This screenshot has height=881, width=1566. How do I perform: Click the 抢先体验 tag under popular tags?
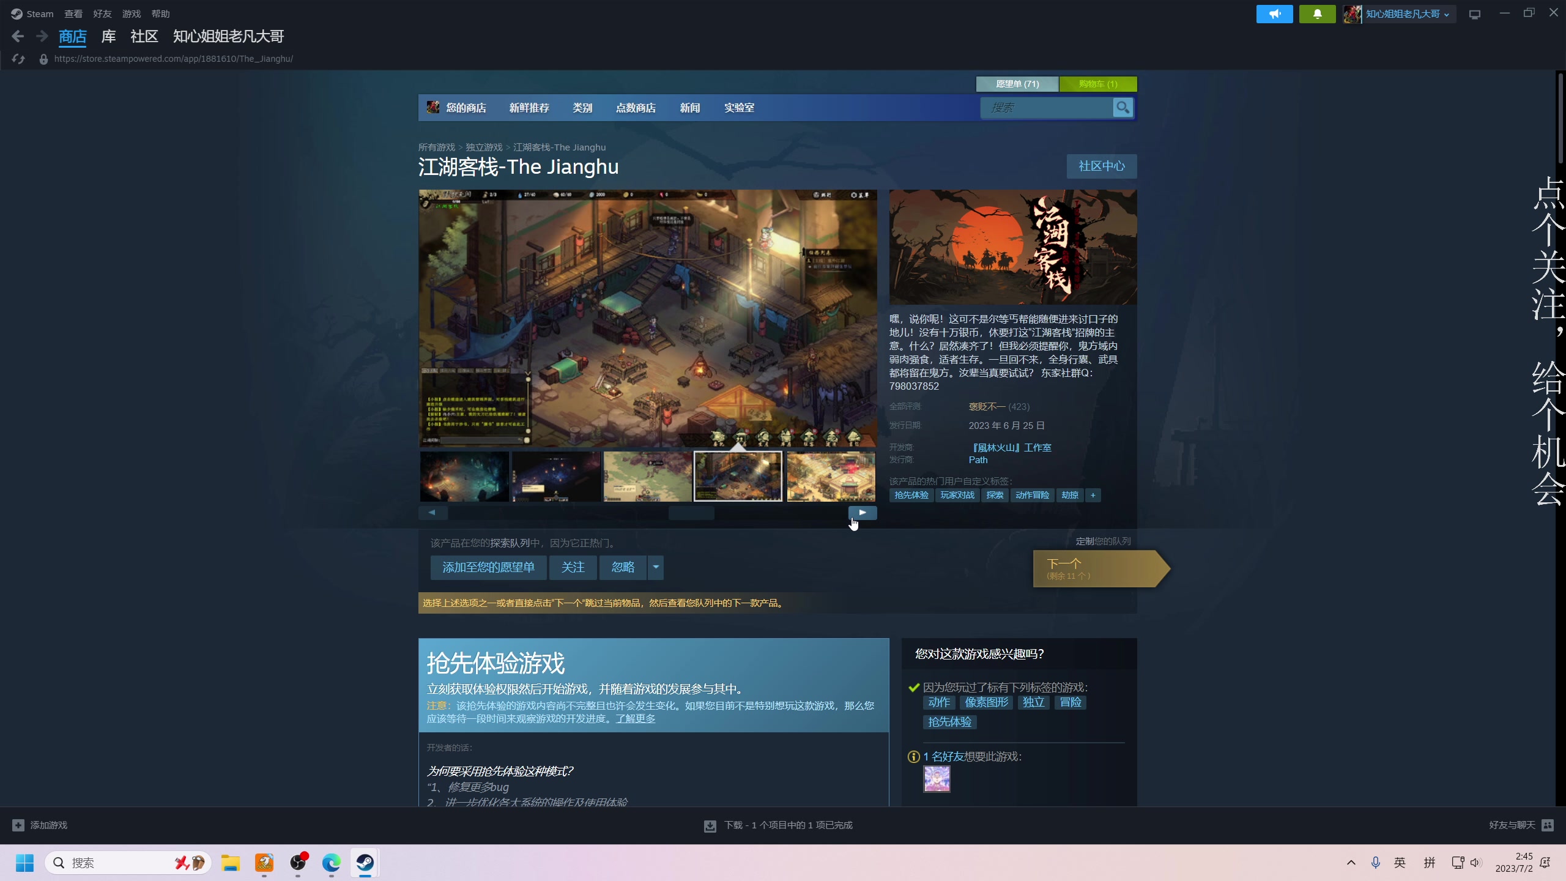[911, 495]
